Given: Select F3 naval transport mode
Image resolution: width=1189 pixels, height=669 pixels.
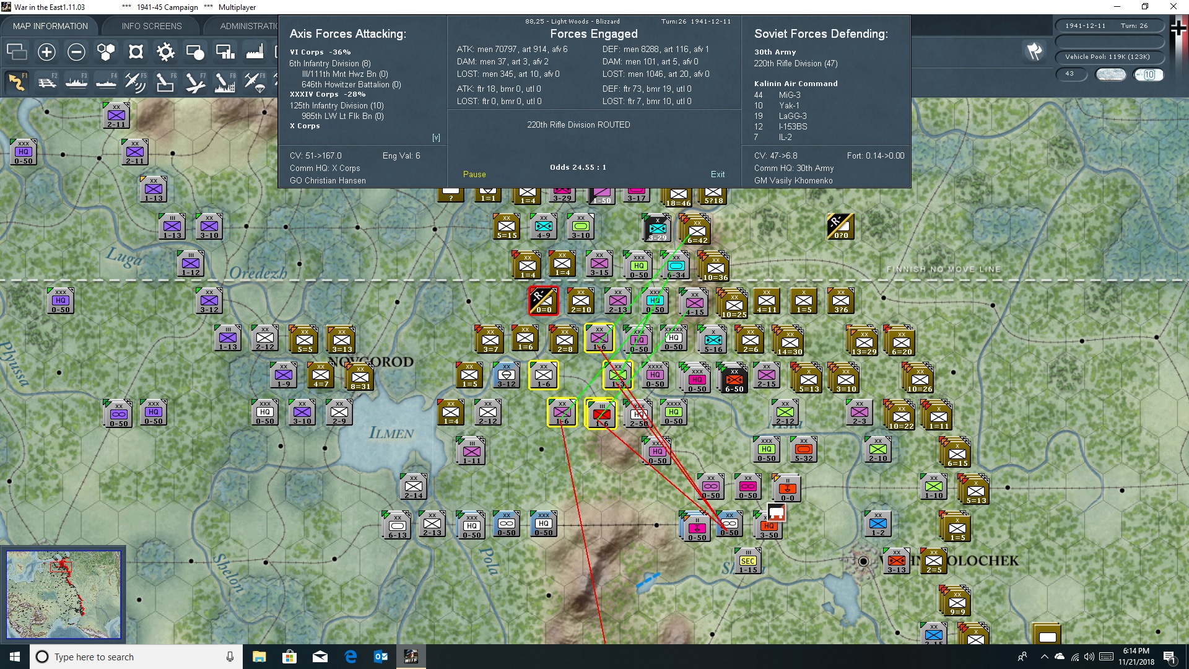Looking at the screenshot, I should pos(76,82).
